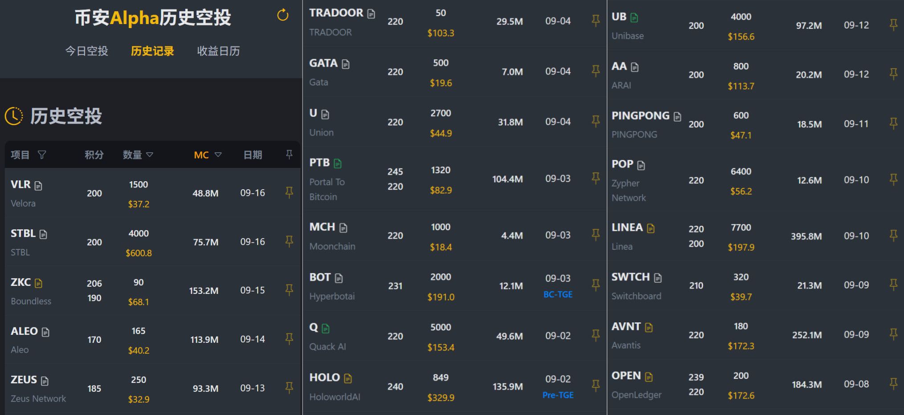The height and width of the screenshot is (415, 904).
Task: Click the green document icon beside PTB
Action: point(338,164)
